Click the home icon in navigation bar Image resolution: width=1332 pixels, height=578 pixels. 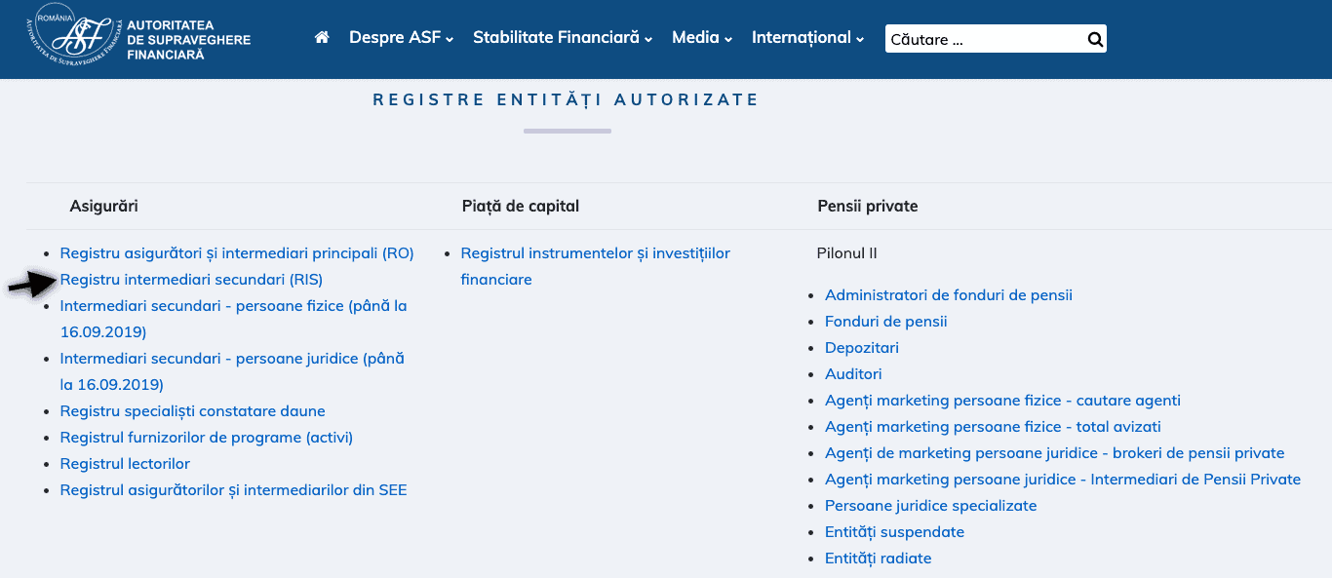(x=322, y=37)
